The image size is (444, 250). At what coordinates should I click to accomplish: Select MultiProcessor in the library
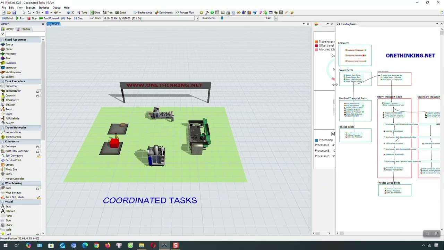pyautogui.click(x=14, y=72)
